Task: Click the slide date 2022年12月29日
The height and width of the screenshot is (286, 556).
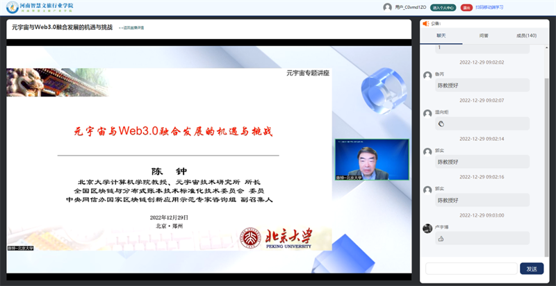Action: coord(169,217)
